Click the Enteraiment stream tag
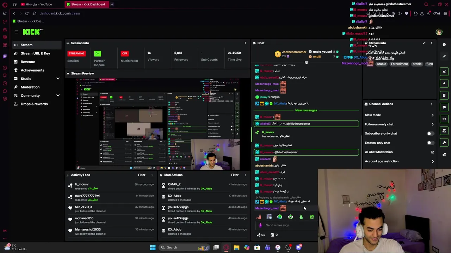The image size is (451, 253). (x=399, y=64)
